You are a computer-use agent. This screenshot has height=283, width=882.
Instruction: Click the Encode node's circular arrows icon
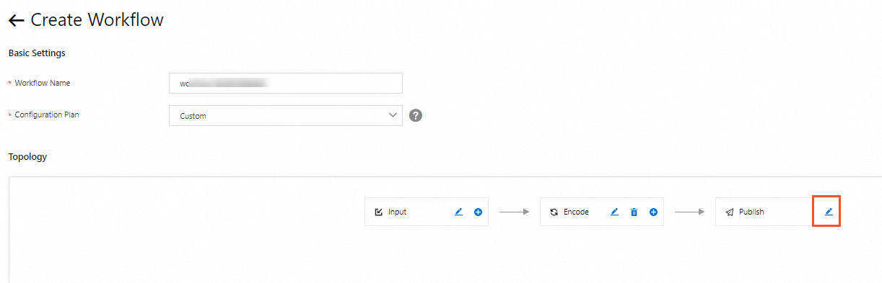click(554, 212)
